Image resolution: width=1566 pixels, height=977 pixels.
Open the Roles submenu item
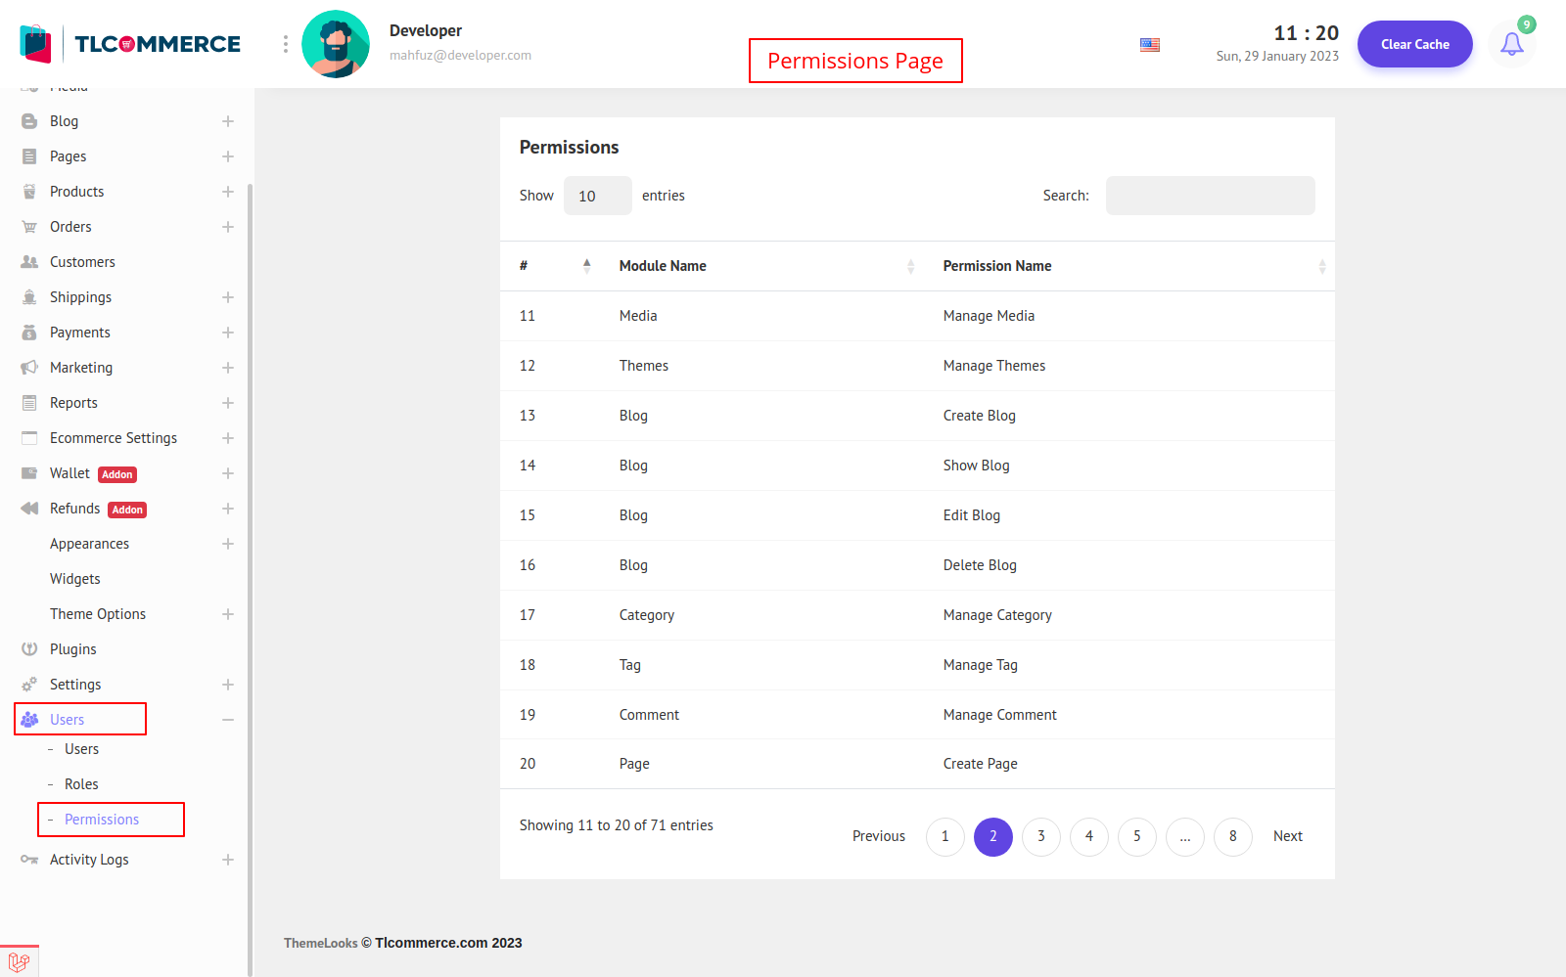[x=81, y=784]
